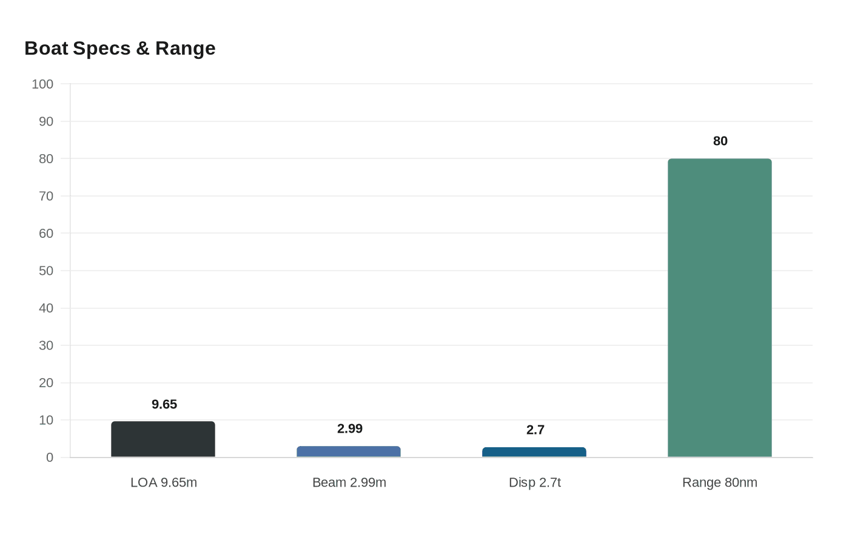Image resolution: width=849 pixels, height=534 pixels.
Task: Select the Beam 2.99m bar
Action: (x=349, y=450)
